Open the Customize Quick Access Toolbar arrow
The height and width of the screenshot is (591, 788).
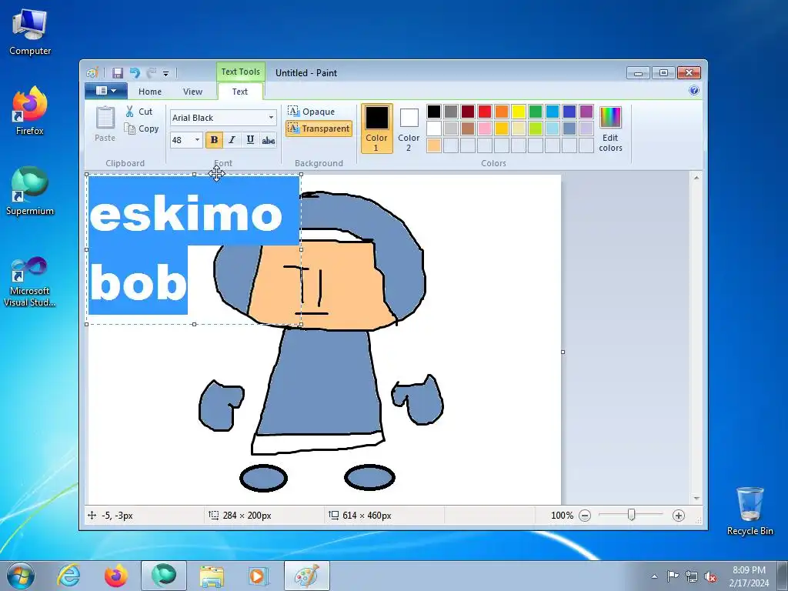tap(166, 74)
